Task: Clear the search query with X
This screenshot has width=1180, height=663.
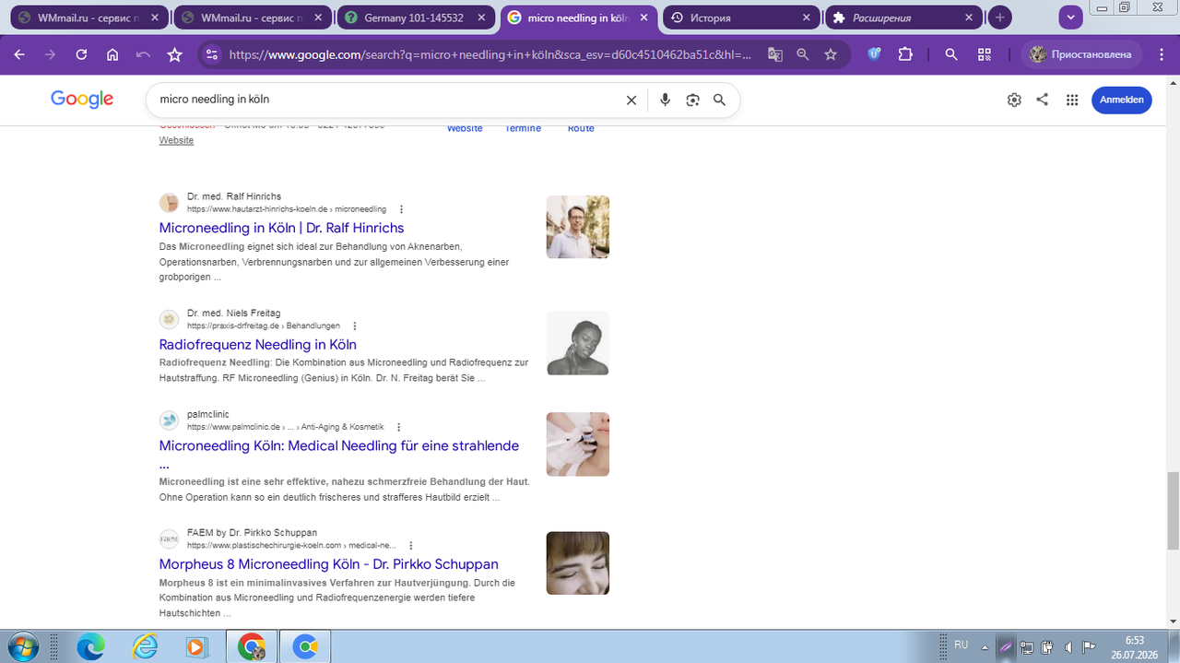Action: point(631,100)
